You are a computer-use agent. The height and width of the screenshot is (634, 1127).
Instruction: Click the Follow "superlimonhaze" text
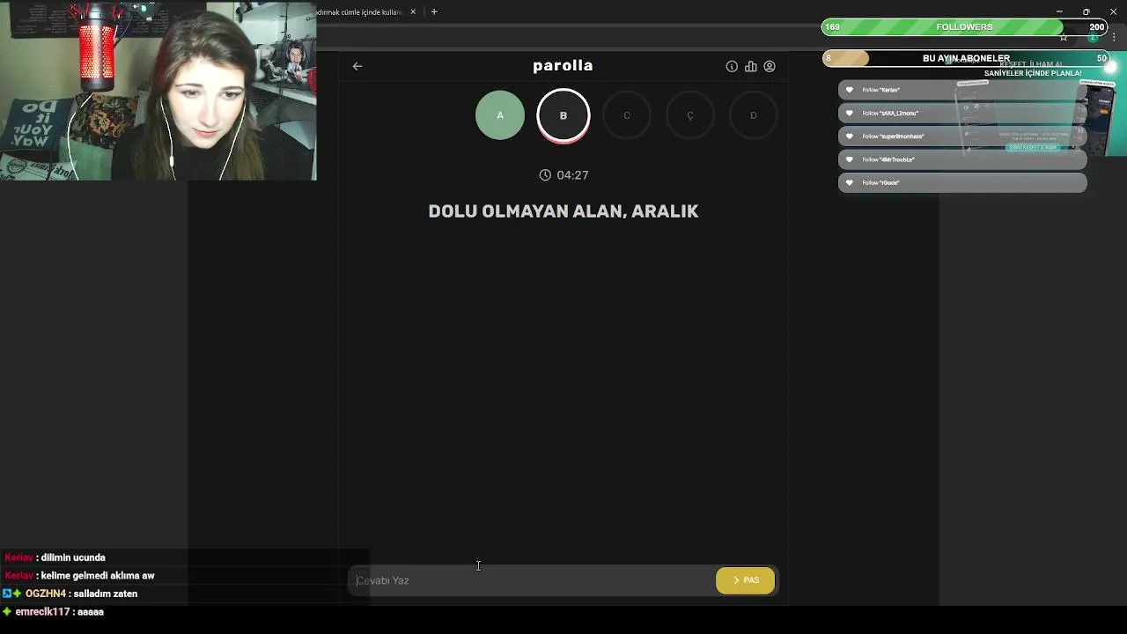coord(893,136)
